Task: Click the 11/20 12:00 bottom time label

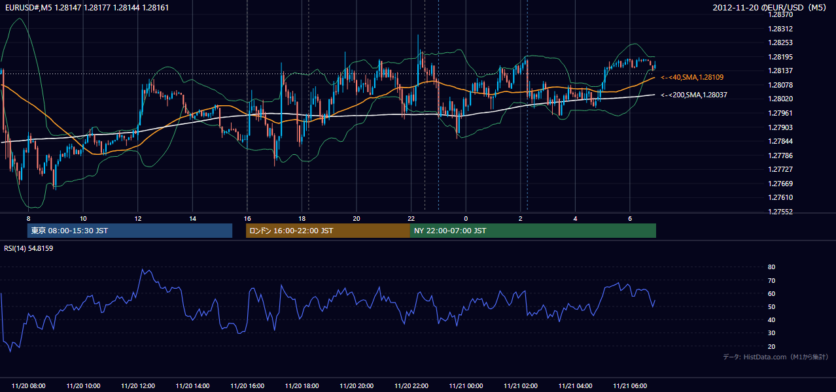Action: coord(138,386)
